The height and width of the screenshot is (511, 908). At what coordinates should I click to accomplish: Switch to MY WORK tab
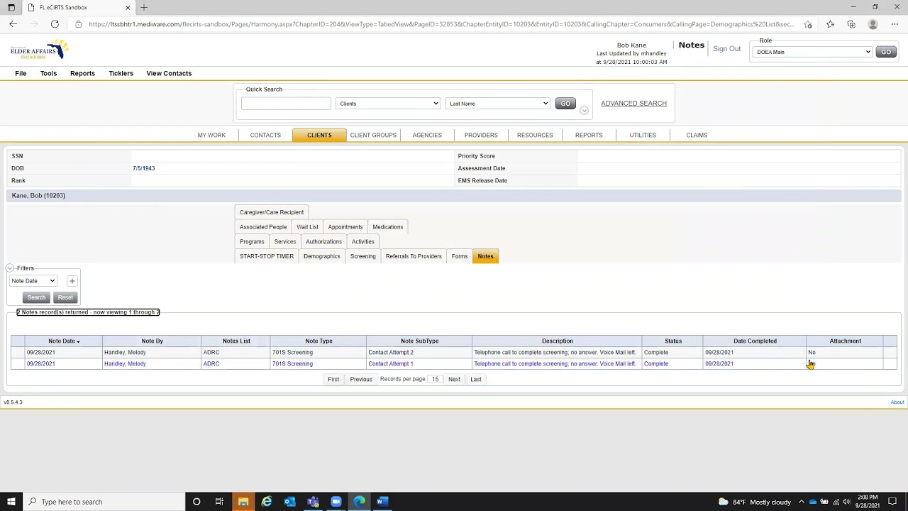[211, 135]
